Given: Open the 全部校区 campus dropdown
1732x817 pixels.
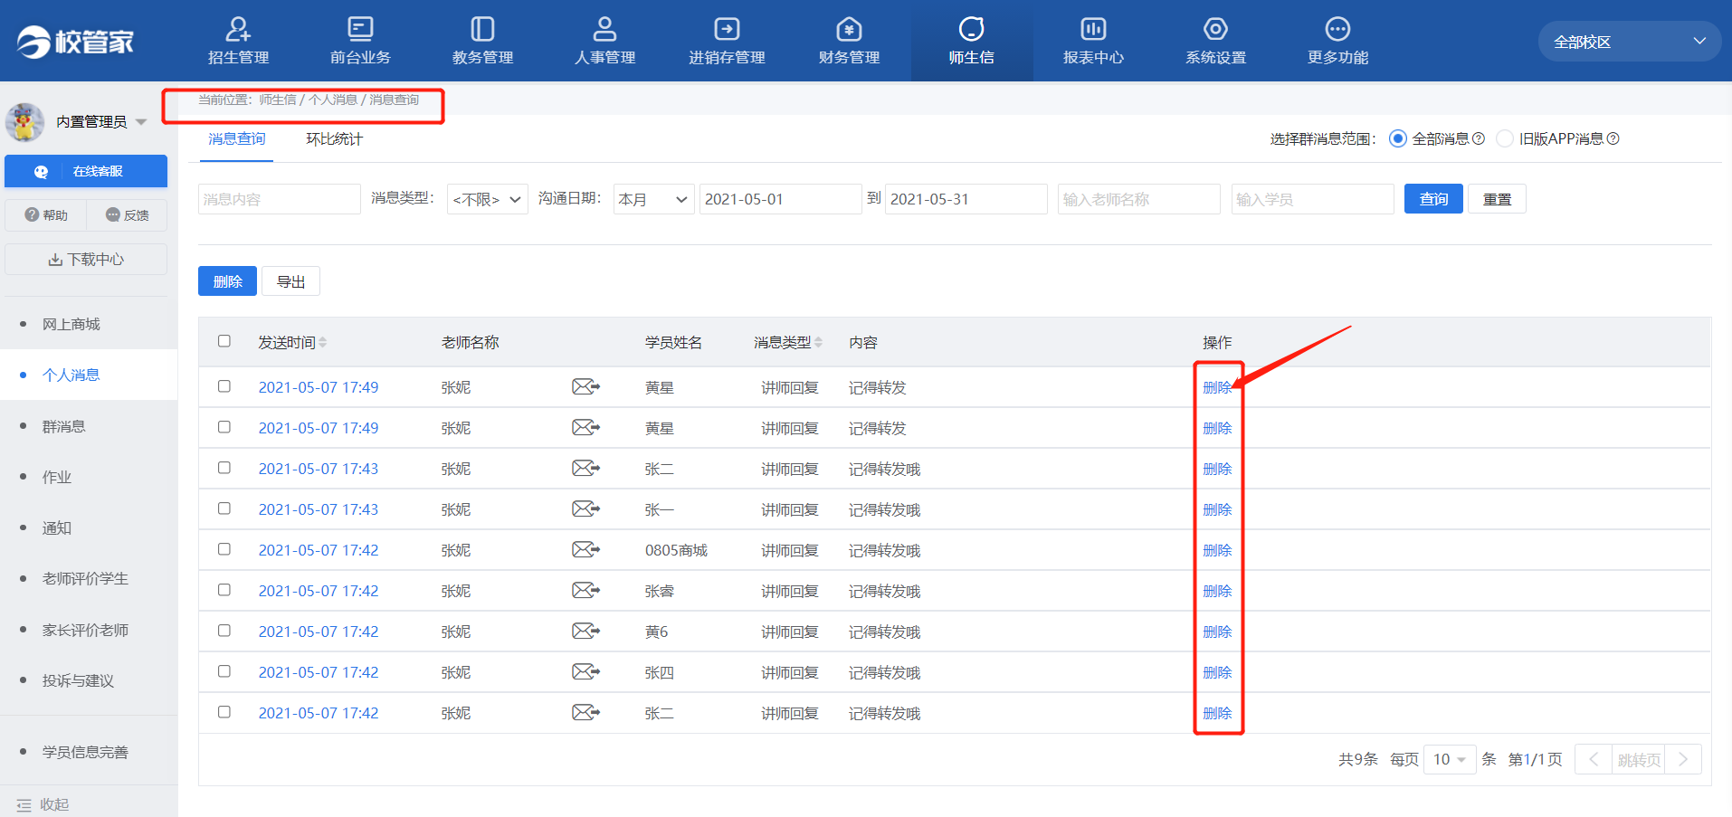Looking at the screenshot, I should tap(1629, 42).
